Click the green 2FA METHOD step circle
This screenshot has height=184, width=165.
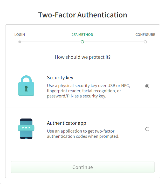82,42
